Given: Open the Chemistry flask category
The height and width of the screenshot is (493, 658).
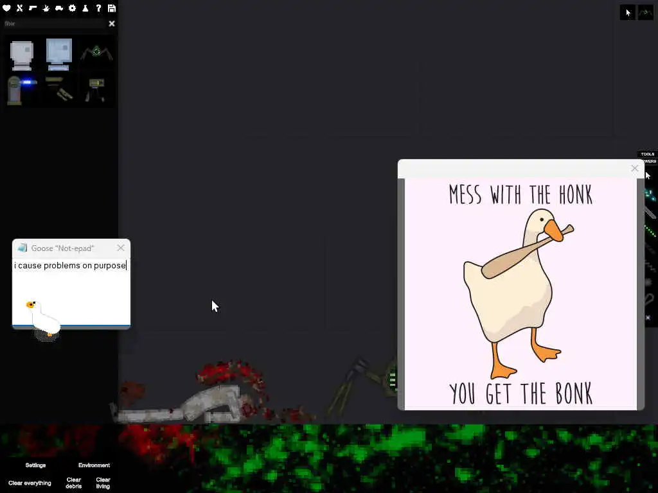Looking at the screenshot, I should [x=85, y=8].
